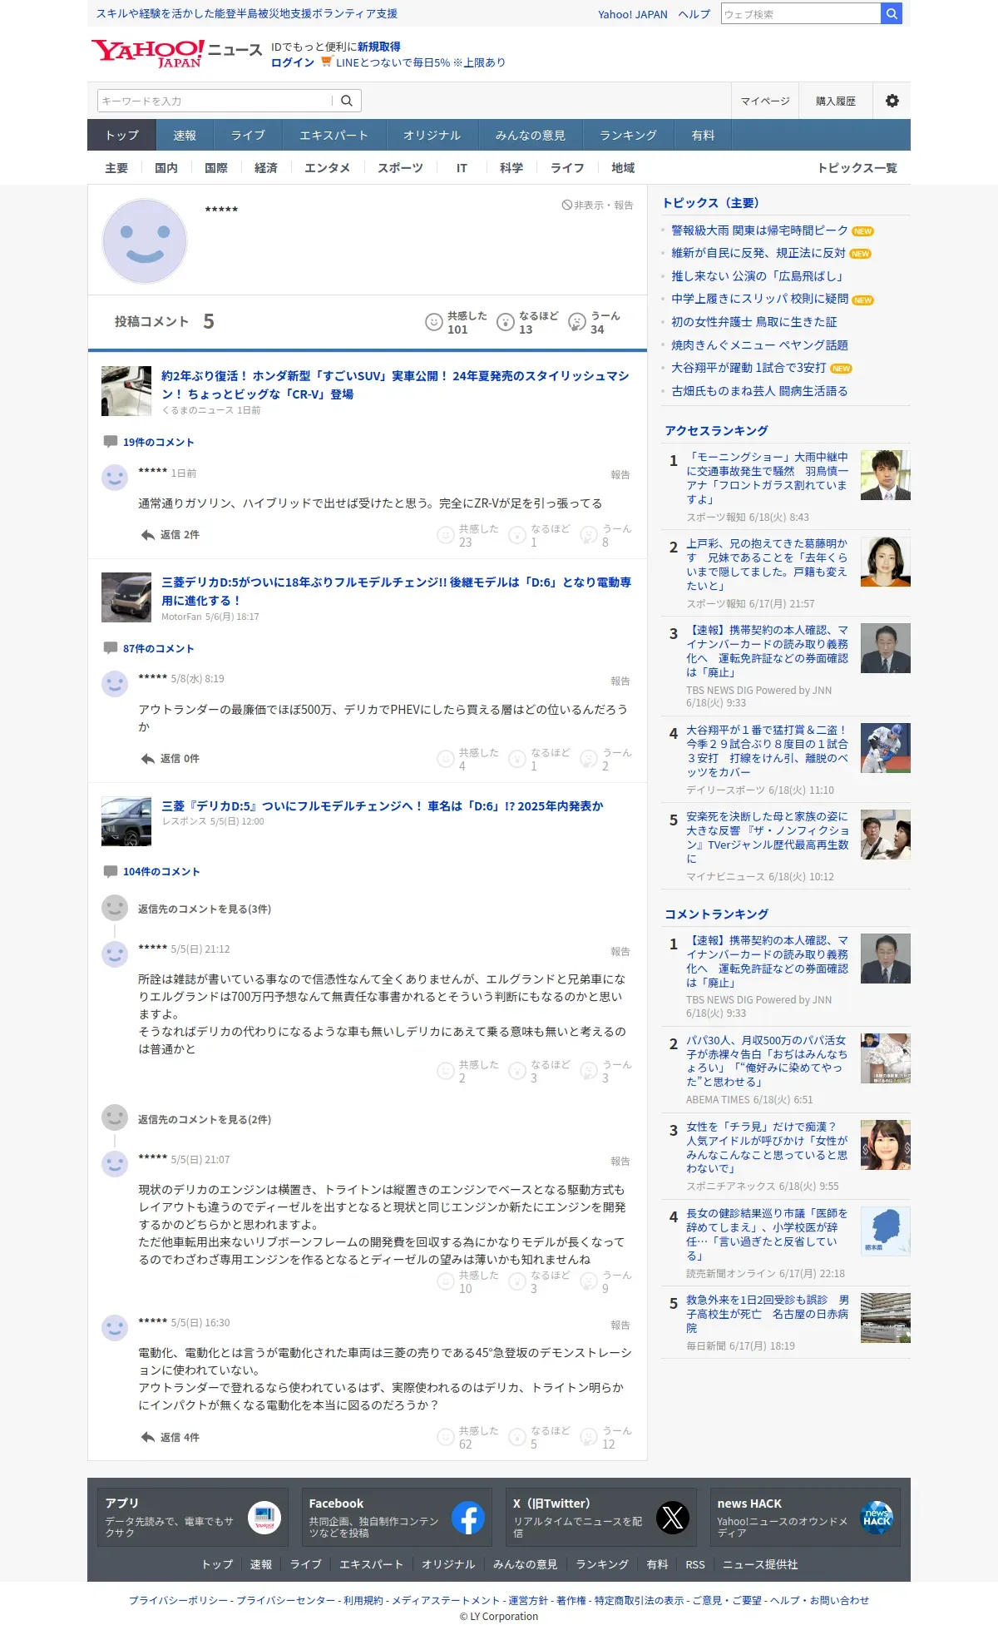Click the keyword search magnifier icon

point(347,101)
